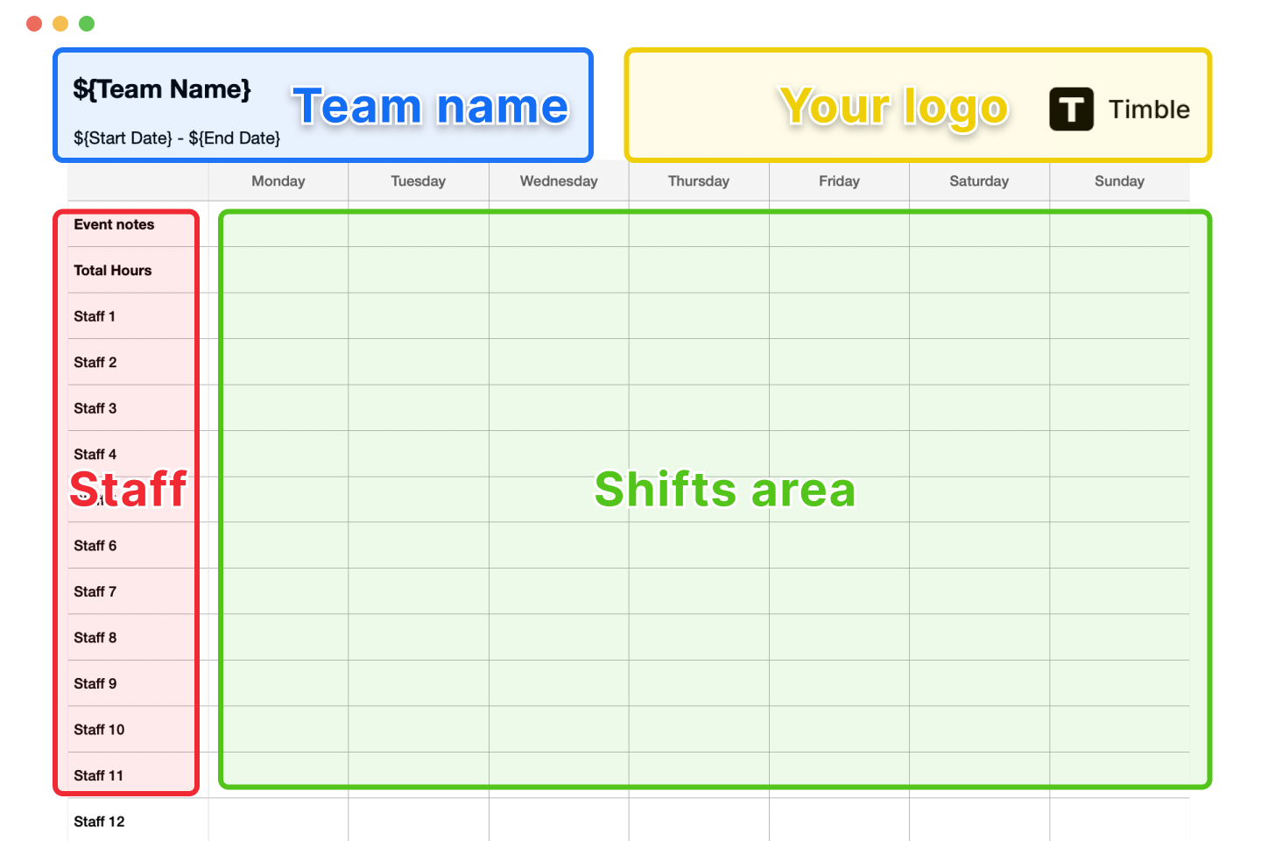The height and width of the screenshot is (841, 1261).
Task: Select the Sunday column header
Action: pyautogui.click(x=1119, y=181)
